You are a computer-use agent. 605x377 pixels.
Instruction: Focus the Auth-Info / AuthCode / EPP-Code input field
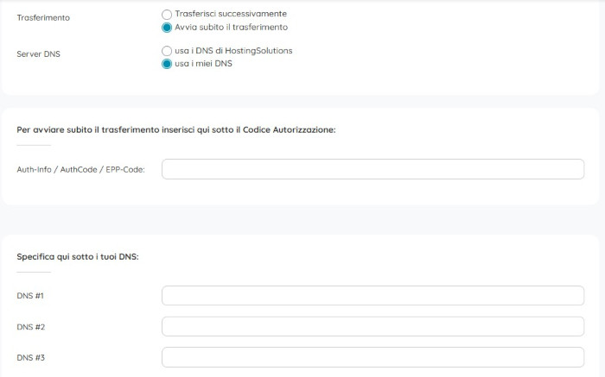point(373,169)
